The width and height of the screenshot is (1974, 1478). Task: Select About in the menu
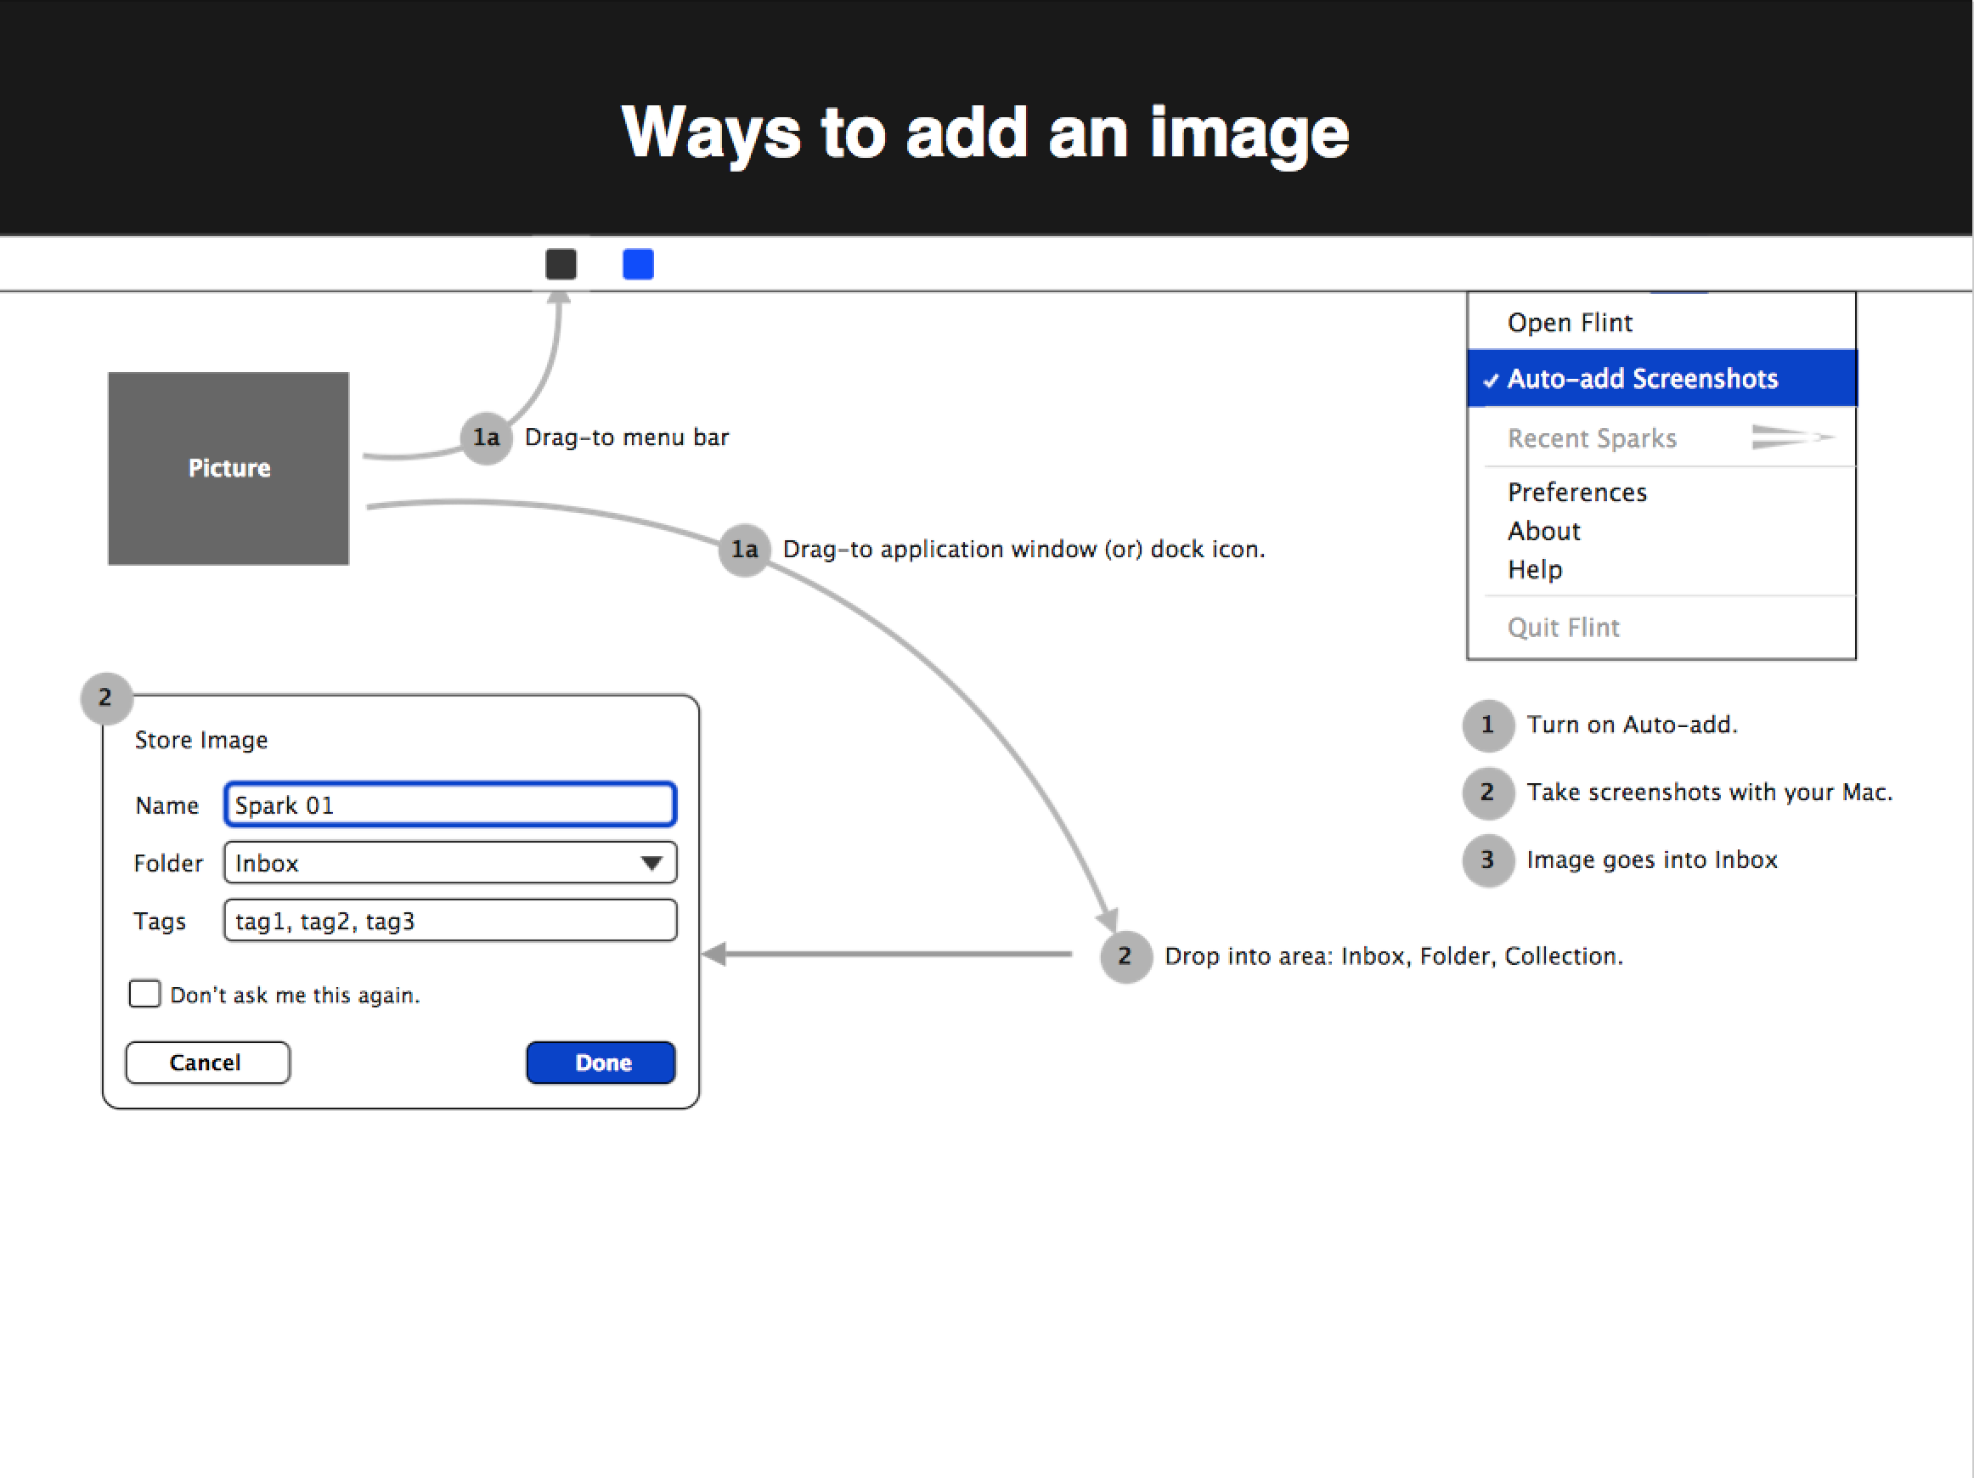click(x=1544, y=531)
